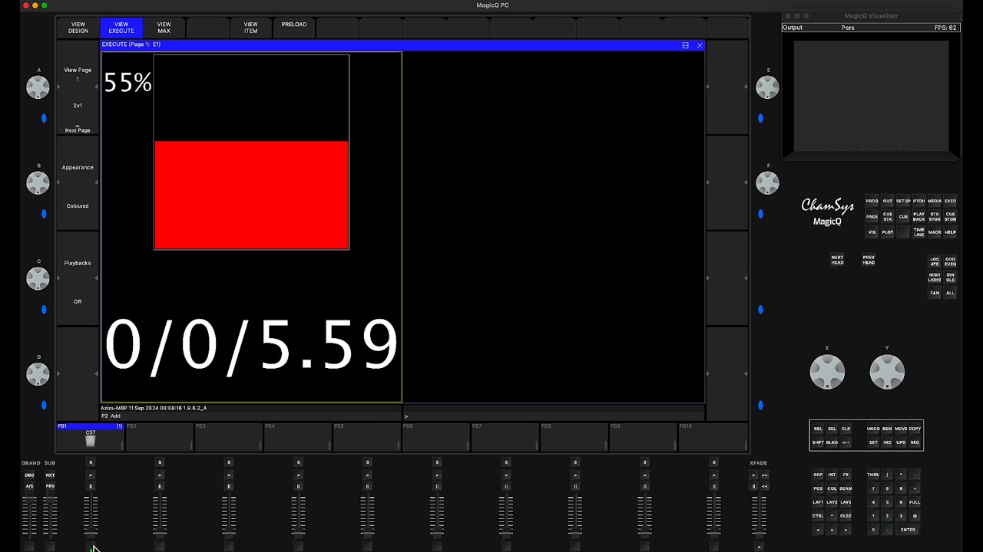The image size is (983, 552).
Task: Toggle the ALL heads key
Action: pyautogui.click(x=950, y=293)
